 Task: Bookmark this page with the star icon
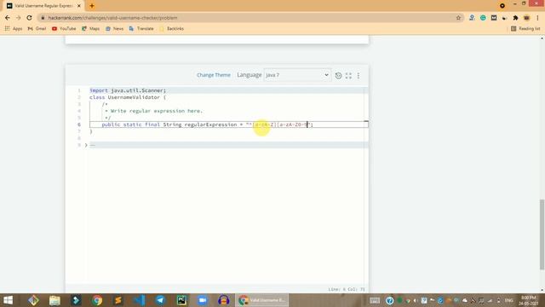click(x=458, y=18)
